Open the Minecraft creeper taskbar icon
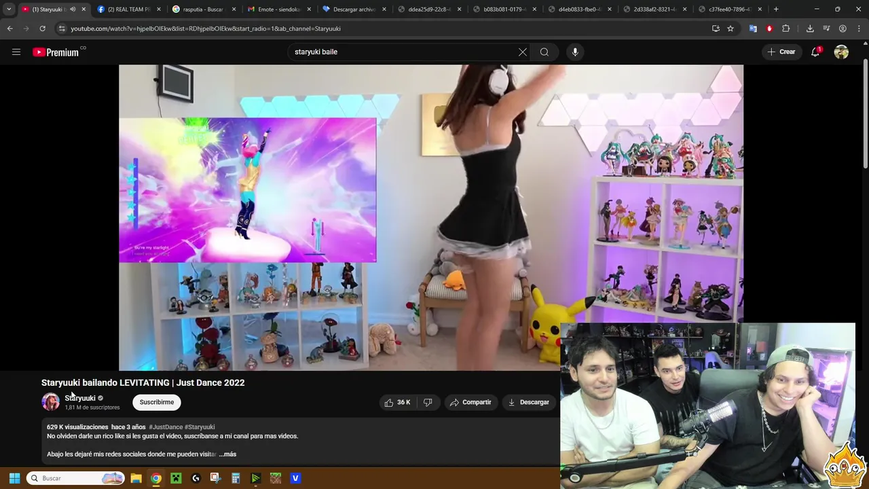Screen dimensions: 869x489 tap(176, 478)
